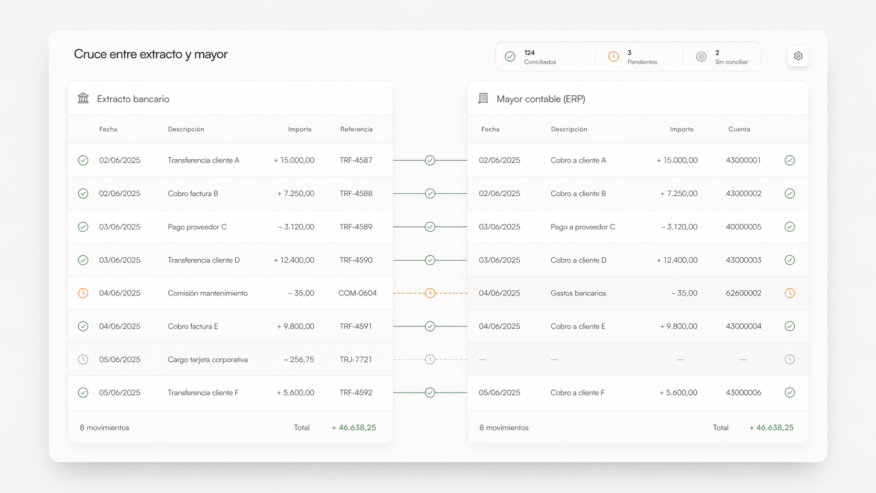The width and height of the screenshot is (876, 493).
Task: Click reference TRF-4590
Action: pyautogui.click(x=356, y=260)
